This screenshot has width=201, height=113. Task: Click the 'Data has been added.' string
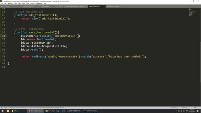click(125, 56)
